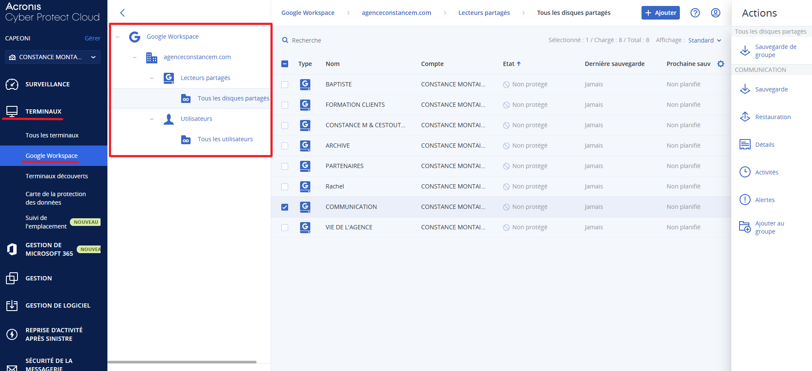Open Suivi de l'emplacement menu item
Image resolution: width=812 pixels, height=371 pixels.
pos(46,222)
